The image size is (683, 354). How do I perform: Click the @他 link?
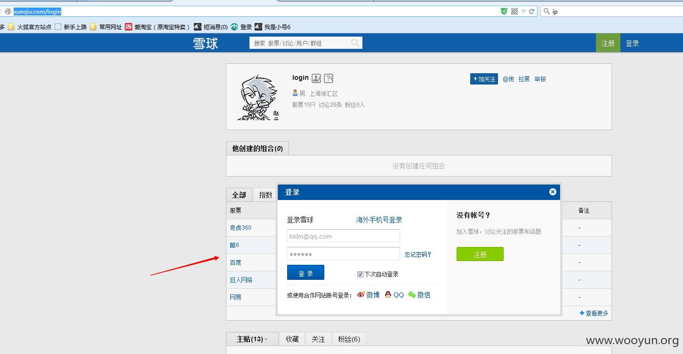508,79
